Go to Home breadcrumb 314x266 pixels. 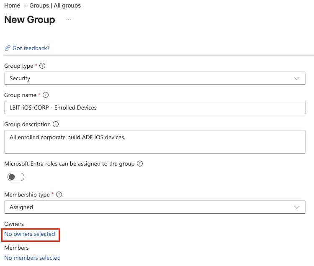pos(12,5)
